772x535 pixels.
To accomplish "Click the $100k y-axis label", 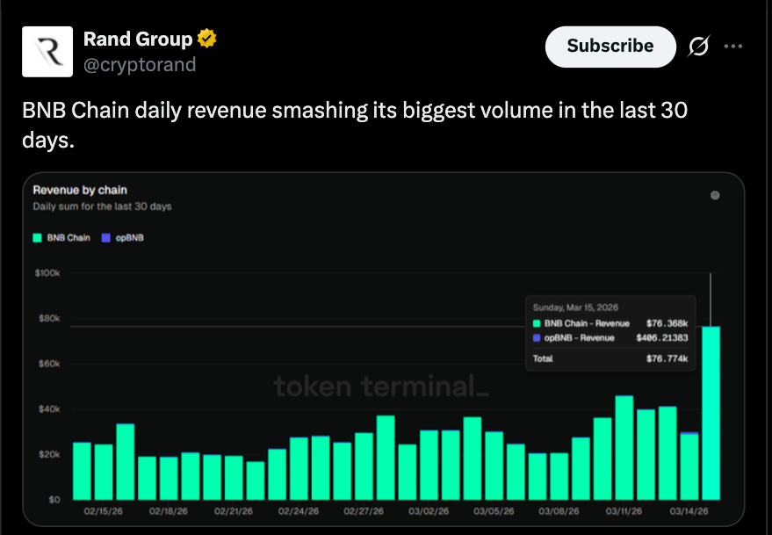I will click(47, 273).
